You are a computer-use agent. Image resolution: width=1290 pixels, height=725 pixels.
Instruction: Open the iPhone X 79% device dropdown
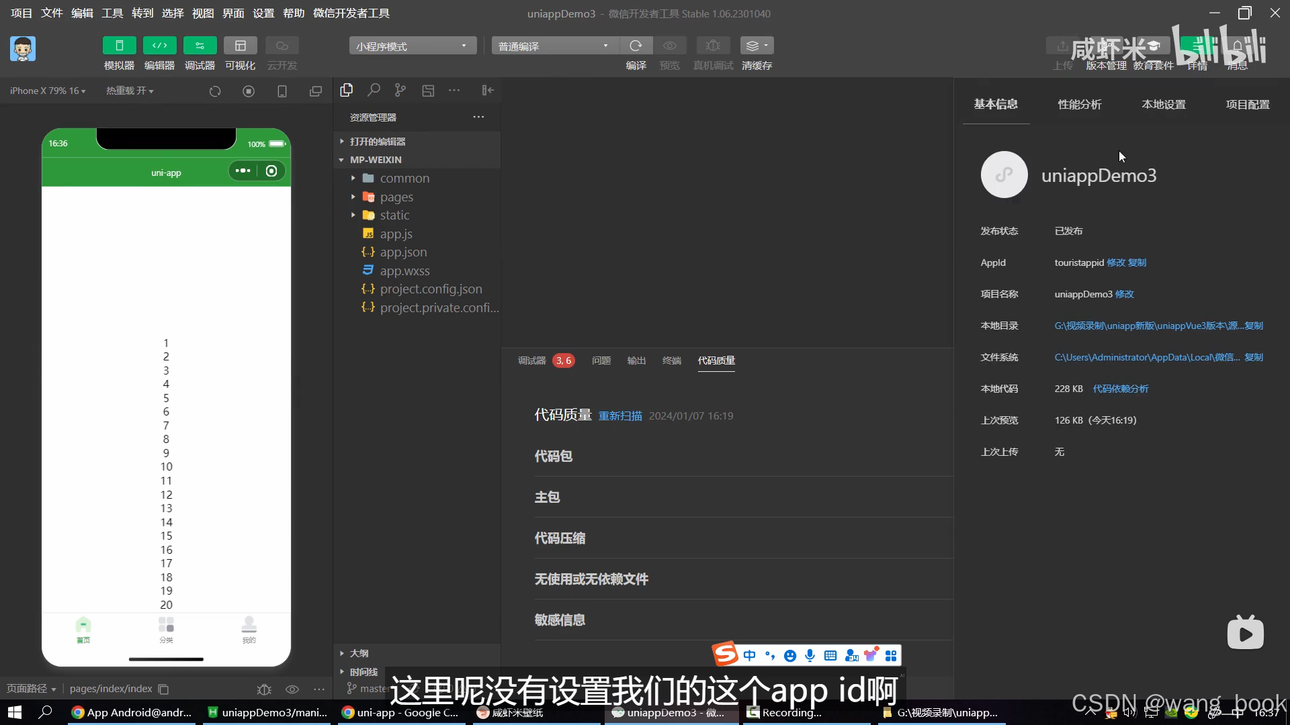(x=48, y=91)
